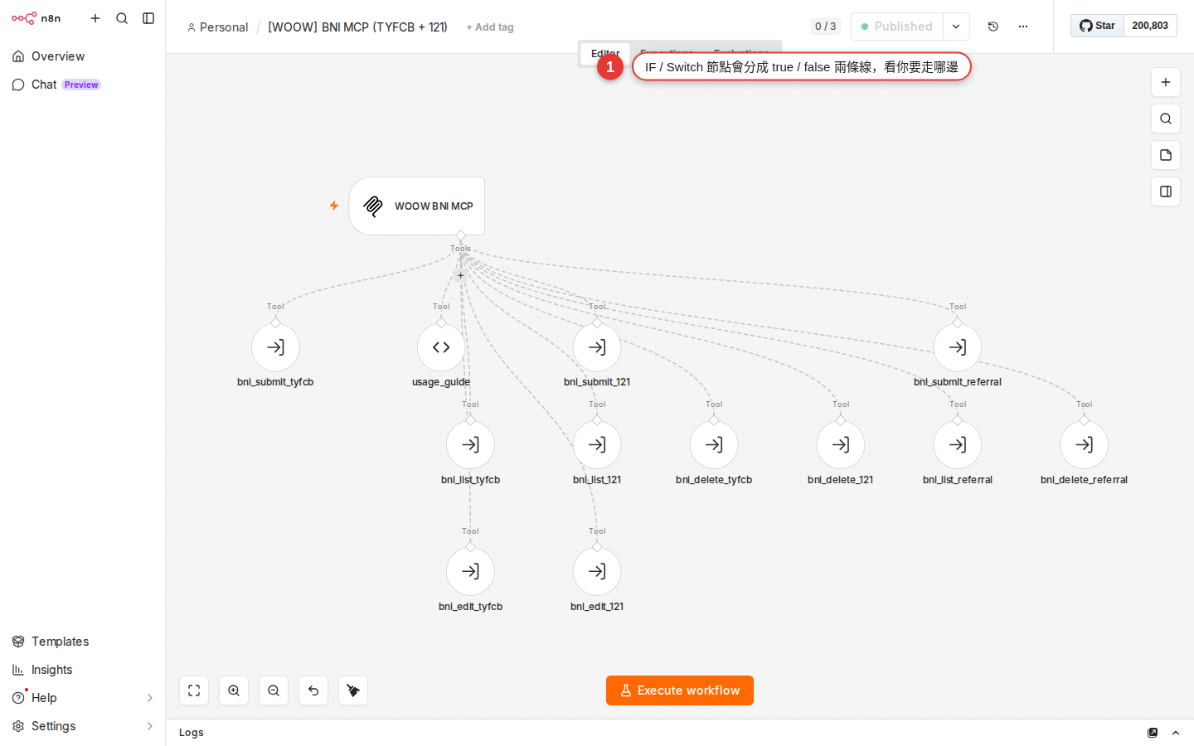The image size is (1194, 746).
Task: Add a node with the canvas plus button
Action: tap(1166, 82)
